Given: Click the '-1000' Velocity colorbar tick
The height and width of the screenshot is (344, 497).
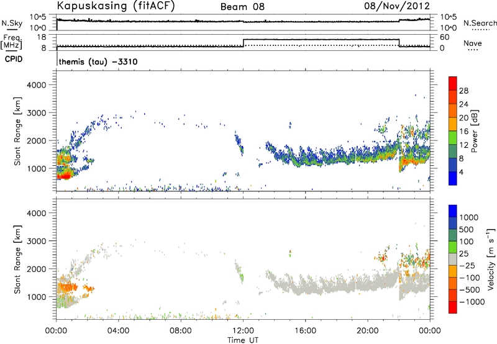Looking at the screenshot, I should coord(472,302).
